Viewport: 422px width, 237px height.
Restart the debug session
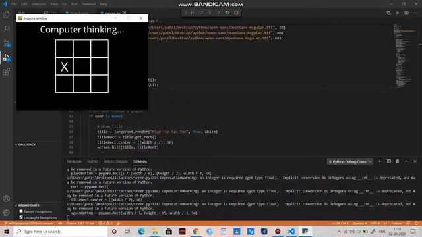pos(227,13)
